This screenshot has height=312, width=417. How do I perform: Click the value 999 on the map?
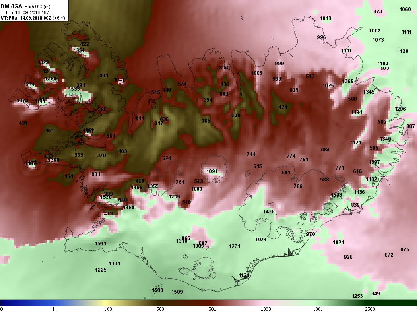coord(279,64)
